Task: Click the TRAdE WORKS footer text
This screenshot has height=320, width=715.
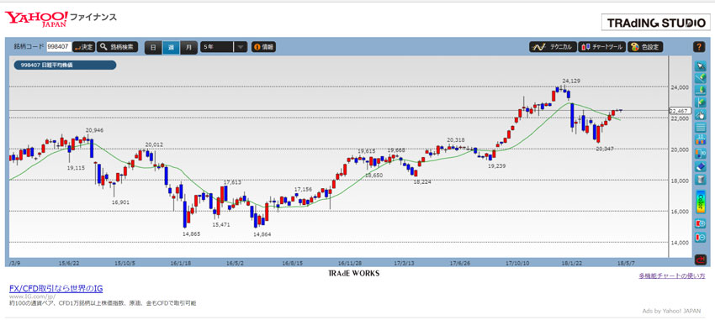Action: point(353,274)
